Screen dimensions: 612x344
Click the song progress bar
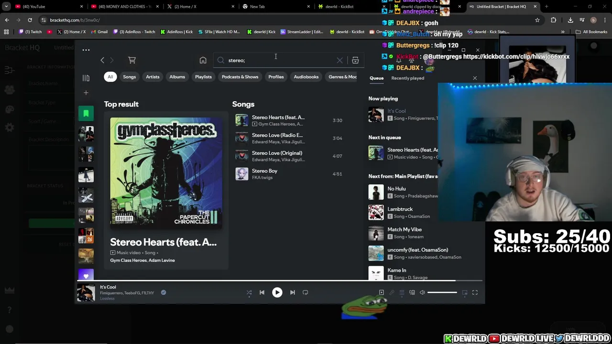click(x=281, y=281)
